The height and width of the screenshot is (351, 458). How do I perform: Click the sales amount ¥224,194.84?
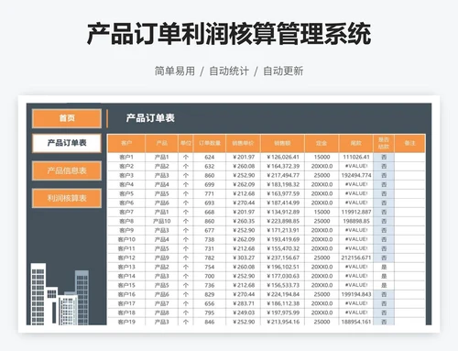283,294
